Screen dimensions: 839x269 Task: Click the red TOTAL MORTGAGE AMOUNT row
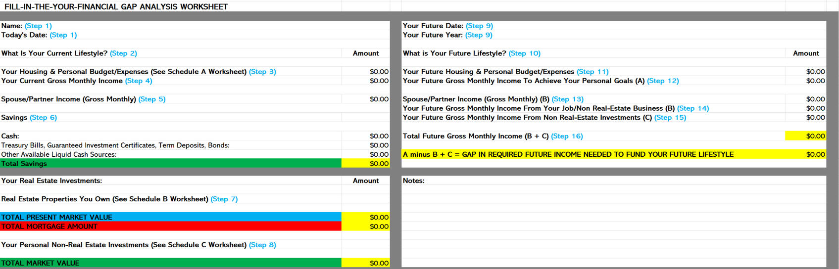[x=170, y=226]
